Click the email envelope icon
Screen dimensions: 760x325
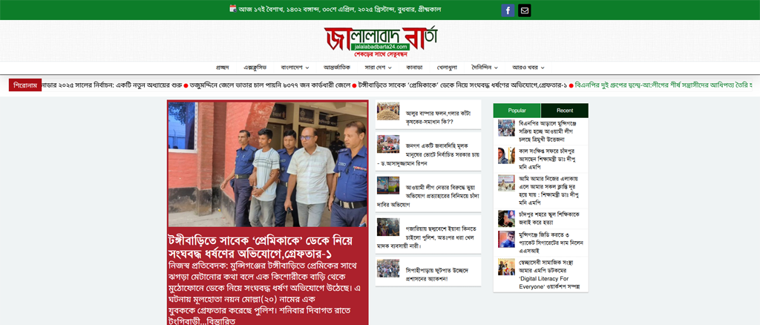coord(525,10)
